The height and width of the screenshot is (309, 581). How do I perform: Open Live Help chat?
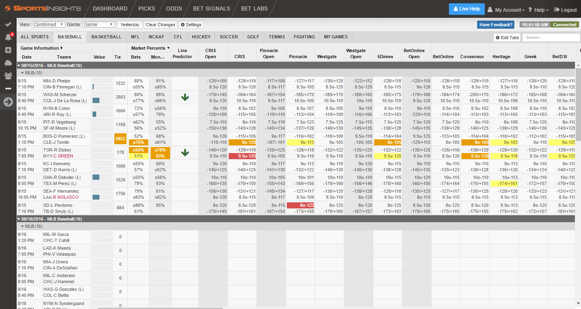point(467,9)
